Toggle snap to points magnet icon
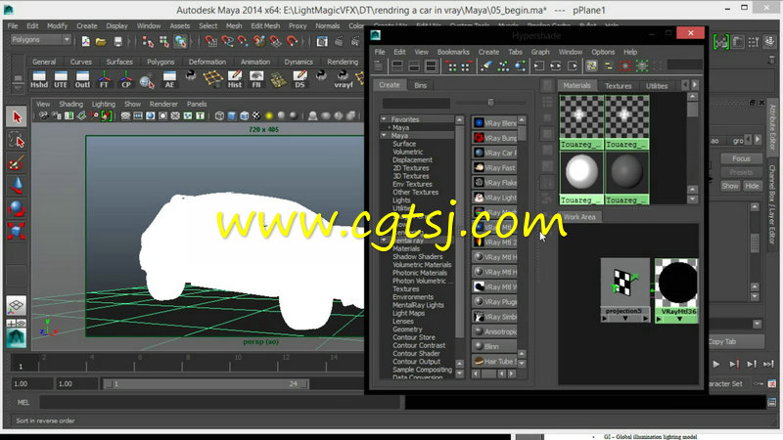The width and height of the screenshot is (783, 440). [x=243, y=41]
